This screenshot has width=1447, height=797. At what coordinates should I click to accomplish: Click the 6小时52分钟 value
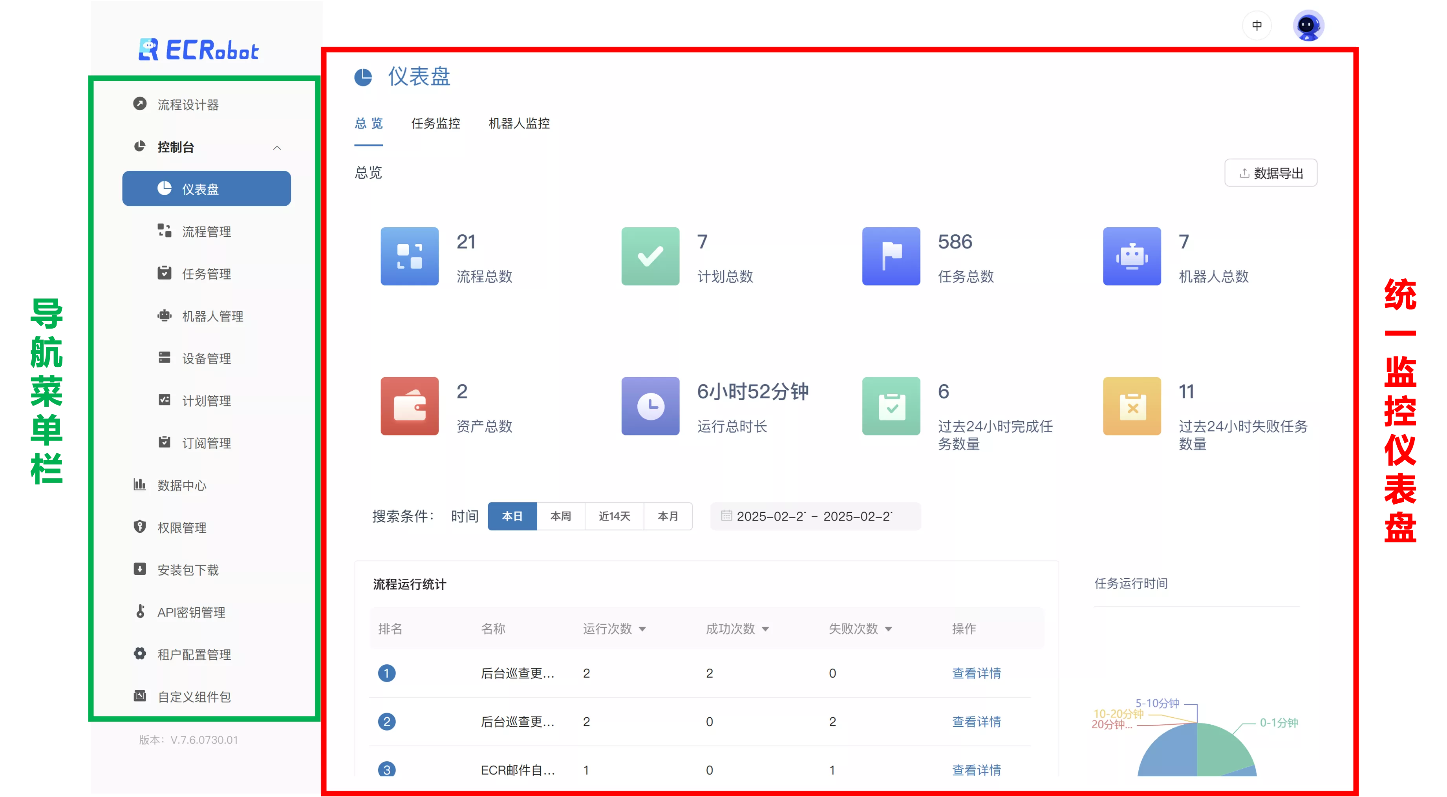point(753,391)
